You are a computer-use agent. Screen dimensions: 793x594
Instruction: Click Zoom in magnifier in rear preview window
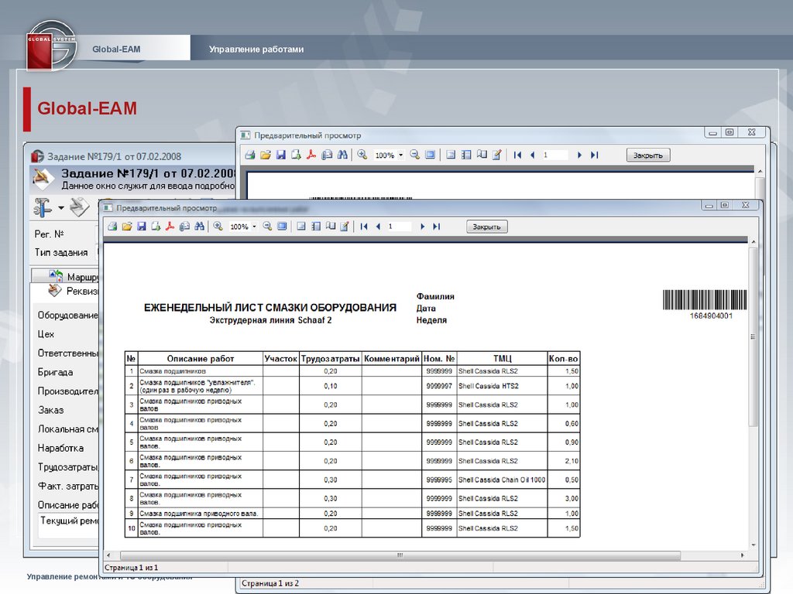pos(362,155)
